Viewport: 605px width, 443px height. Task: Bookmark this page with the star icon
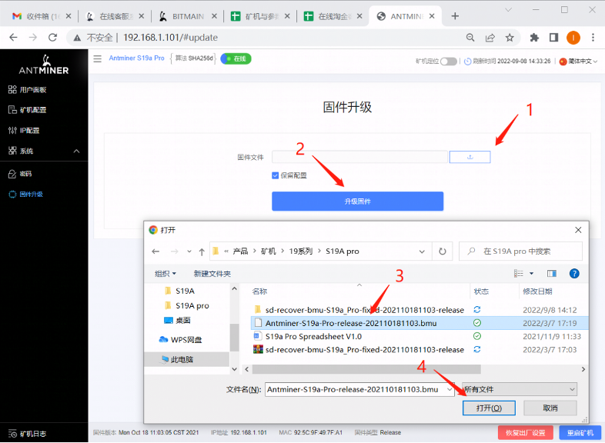(x=510, y=38)
